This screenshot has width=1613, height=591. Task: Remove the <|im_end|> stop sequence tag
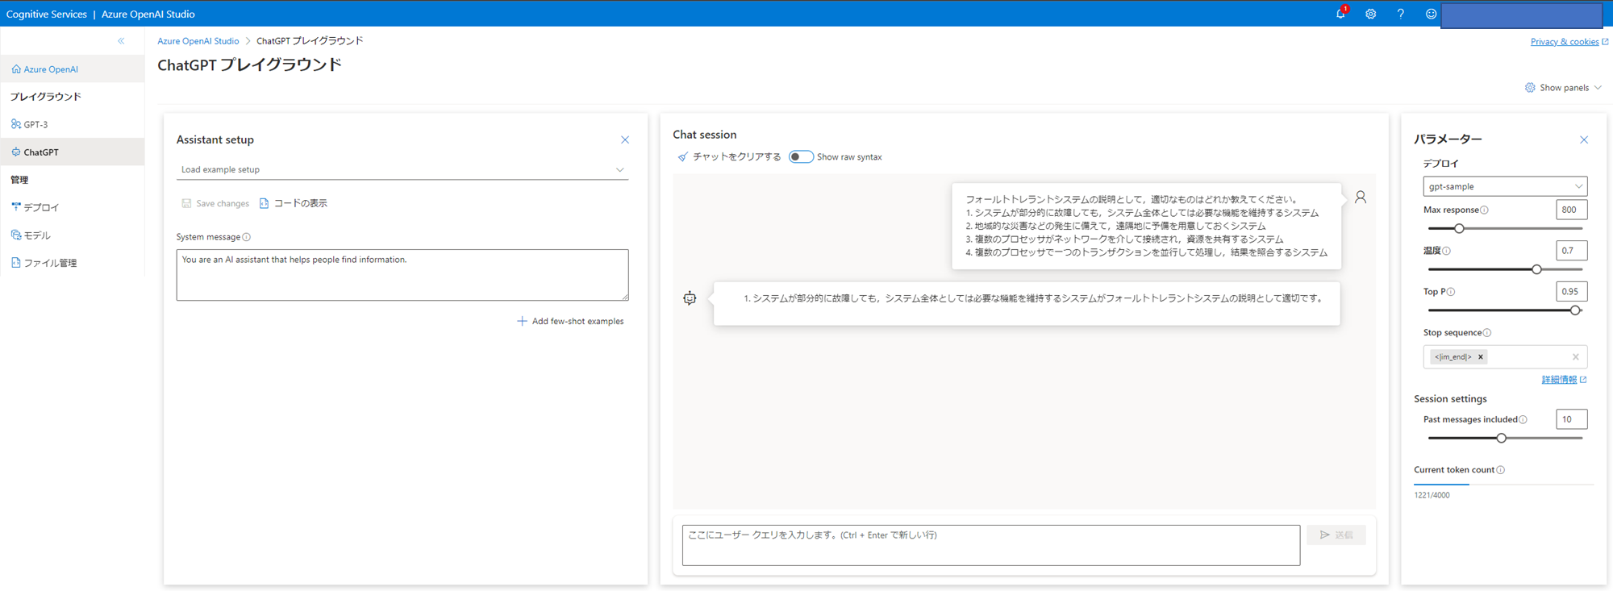(x=1481, y=356)
